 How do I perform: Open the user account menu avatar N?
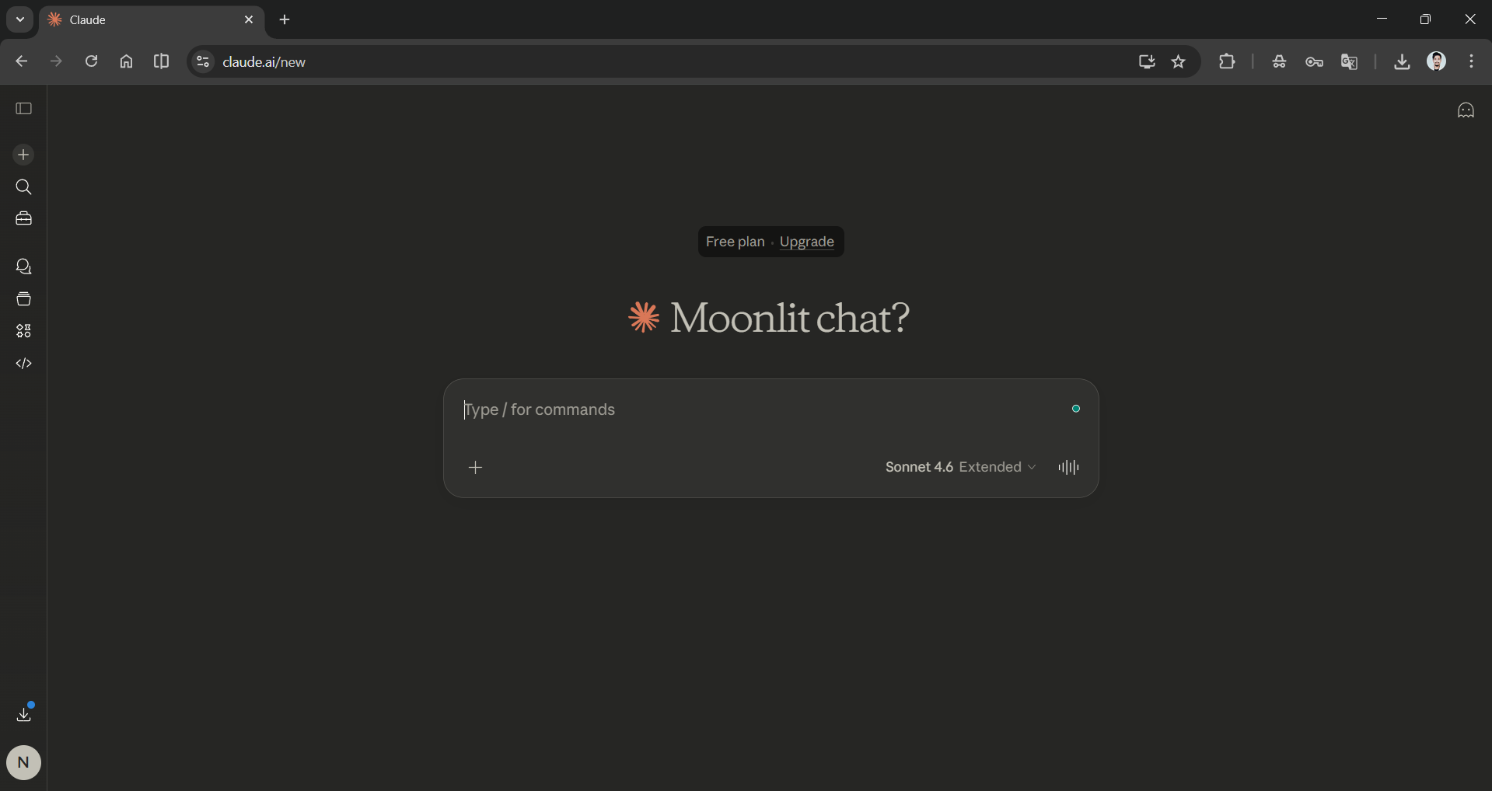[x=23, y=762]
